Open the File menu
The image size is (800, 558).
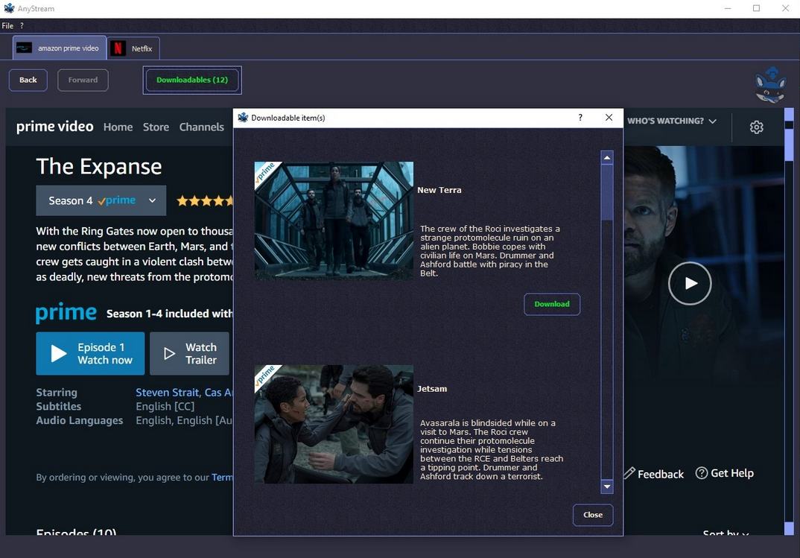pyautogui.click(x=7, y=25)
